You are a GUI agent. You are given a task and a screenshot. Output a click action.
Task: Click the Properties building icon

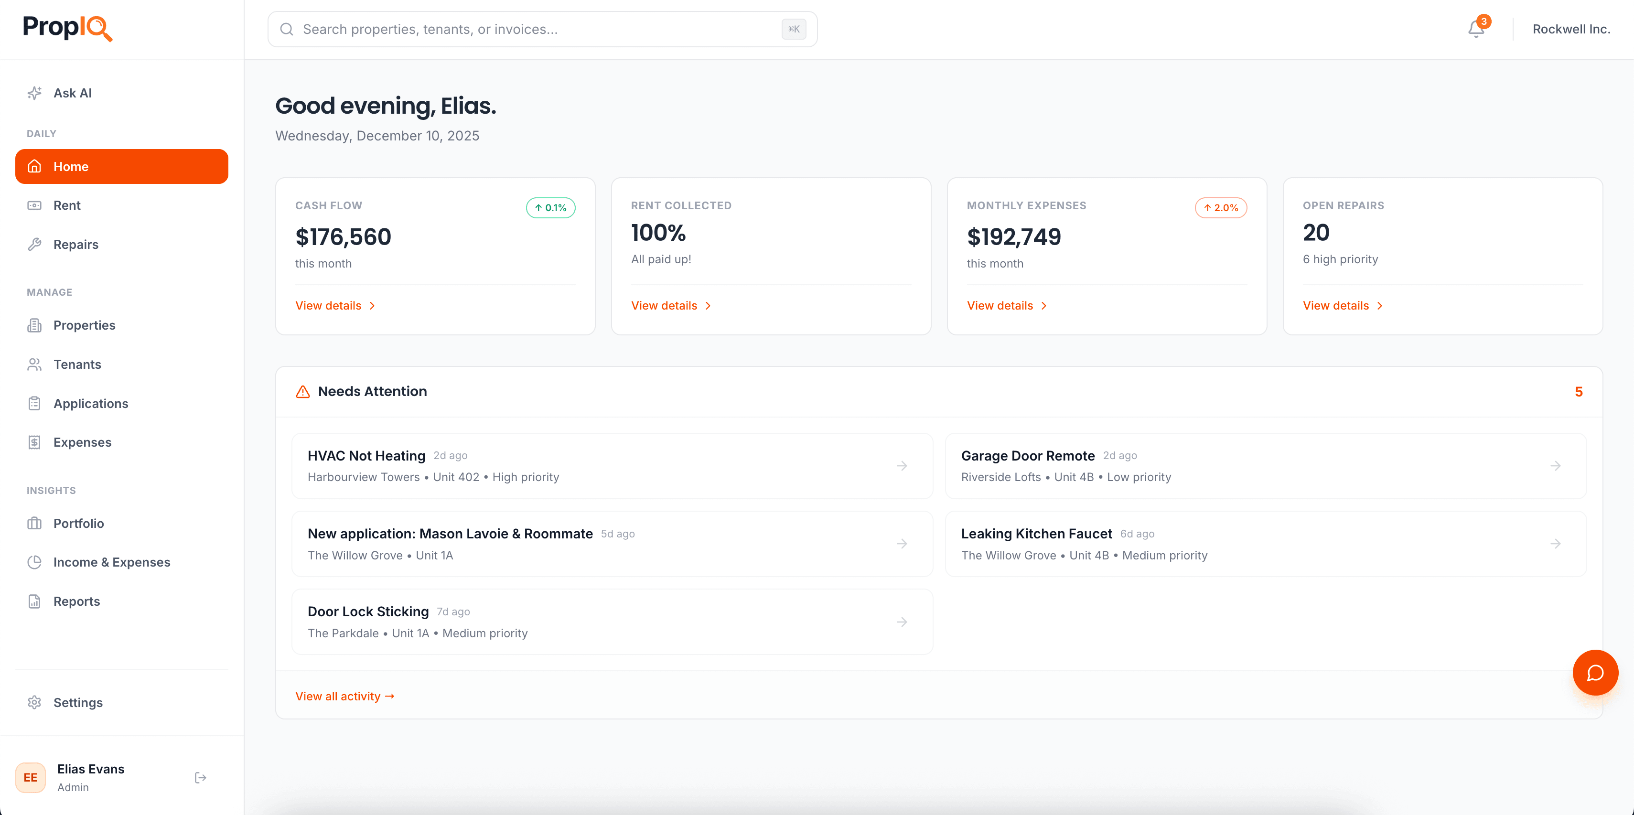35,325
